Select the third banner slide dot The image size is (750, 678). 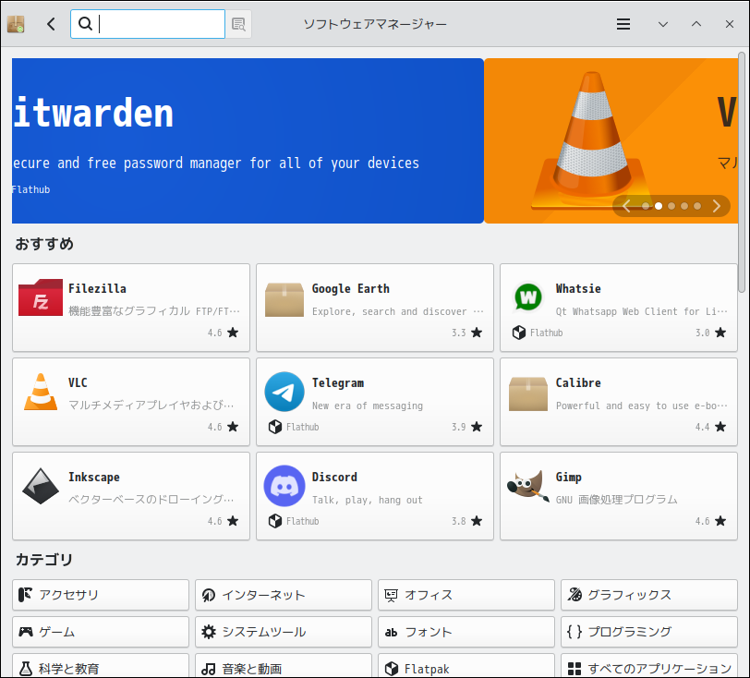[671, 206]
